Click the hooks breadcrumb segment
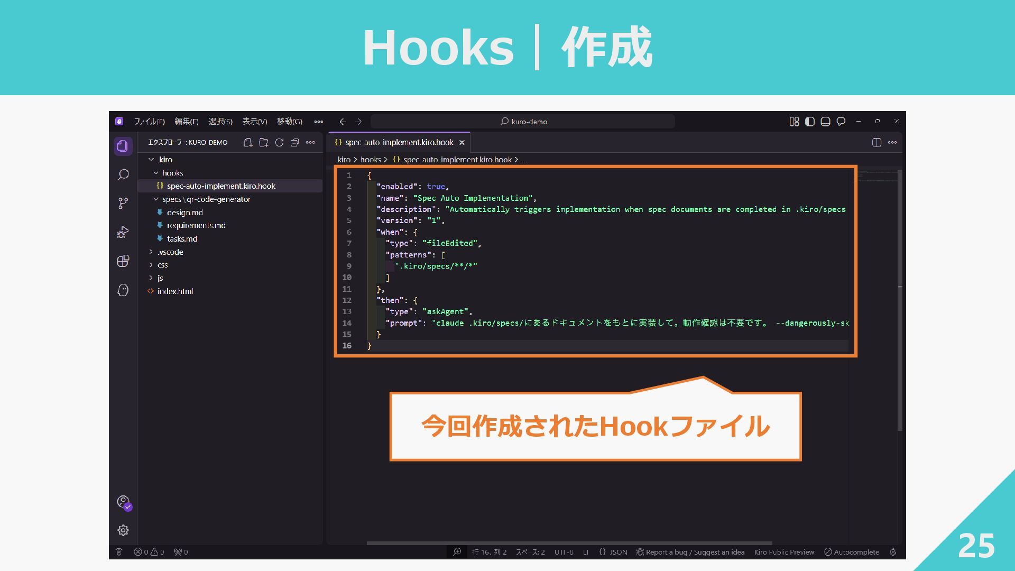The image size is (1015, 571). tap(371, 160)
